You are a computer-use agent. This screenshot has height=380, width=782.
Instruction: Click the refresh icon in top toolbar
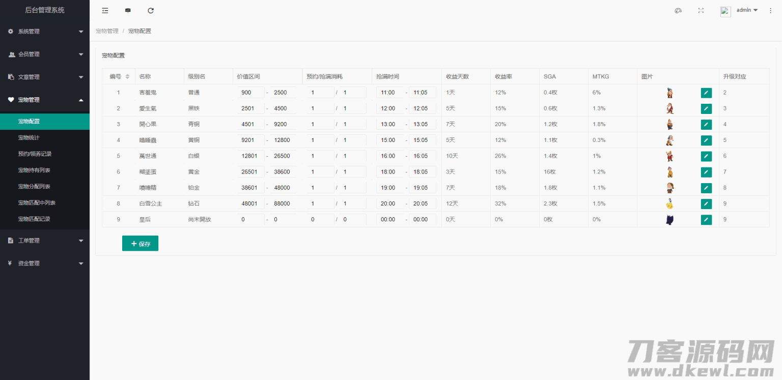(x=151, y=11)
